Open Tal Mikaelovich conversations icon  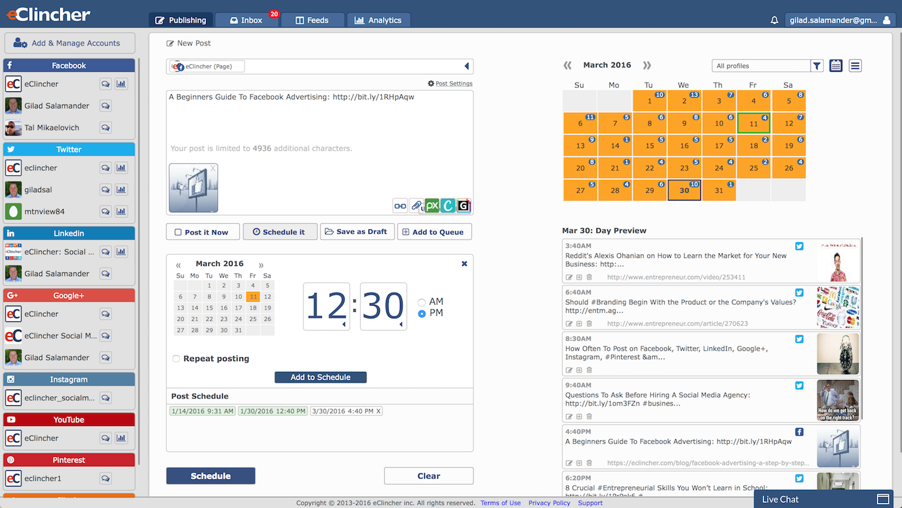[x=106, y=127]
